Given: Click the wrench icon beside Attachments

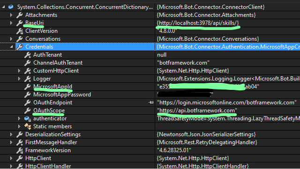Looking at the screenshot, I should [20, 15].
